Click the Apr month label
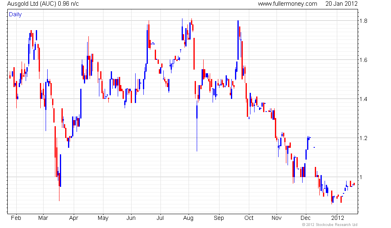Screen dimensions: 391x228 [74, 218]
